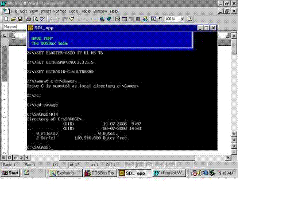Switch to Page Layout View button
Screen dimensions: 294x220
coord(16,158)
